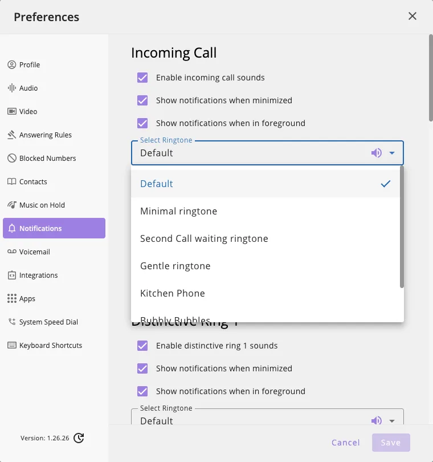Click the Audio waveform icon
The image size is (433, 462).
pyautogui.click(x=12, y=88)
